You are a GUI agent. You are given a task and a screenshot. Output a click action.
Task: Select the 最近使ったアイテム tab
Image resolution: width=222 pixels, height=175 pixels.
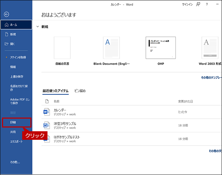click(55, 91)
